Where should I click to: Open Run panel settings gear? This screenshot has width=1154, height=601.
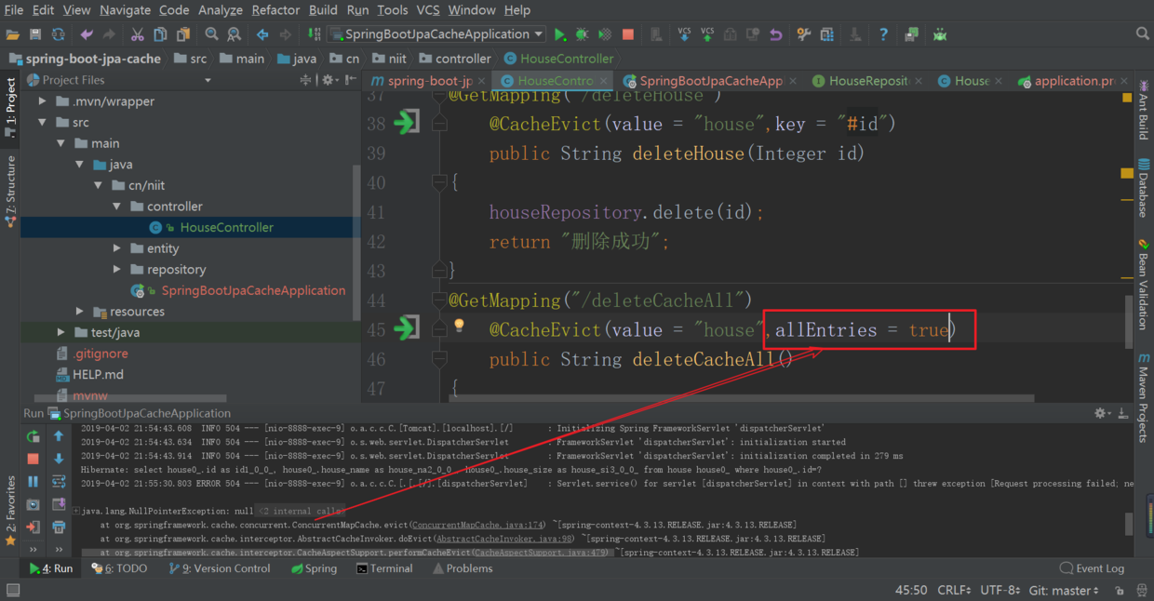[1102, 413]
